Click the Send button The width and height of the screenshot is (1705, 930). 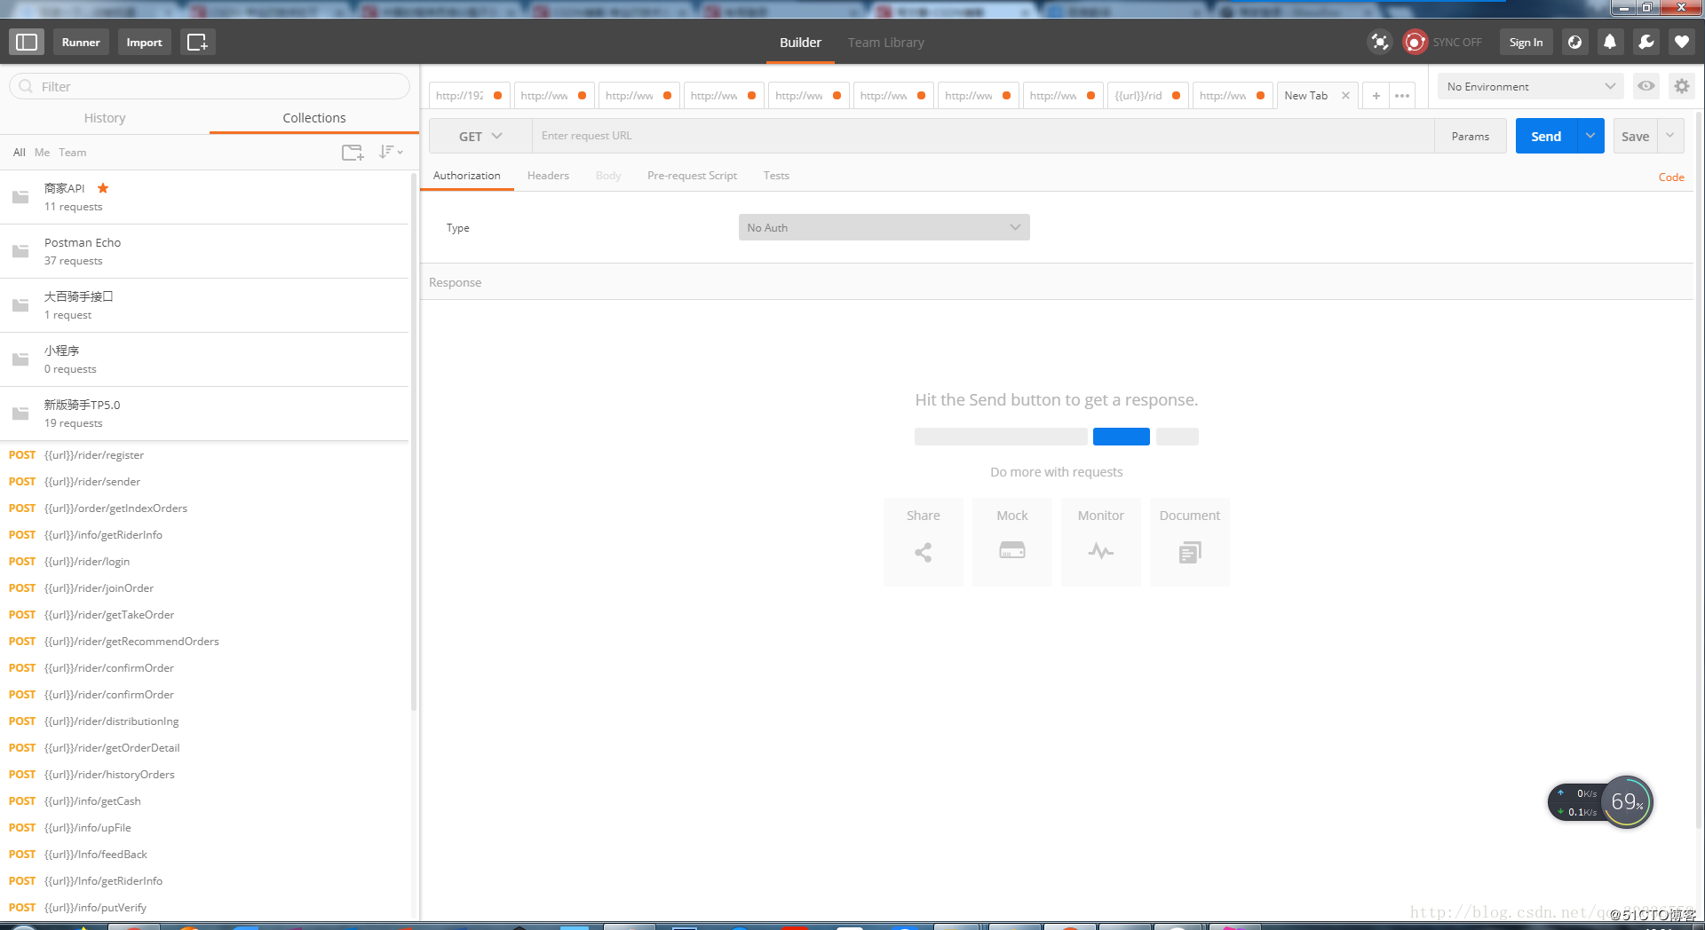tap(1546, 136)
